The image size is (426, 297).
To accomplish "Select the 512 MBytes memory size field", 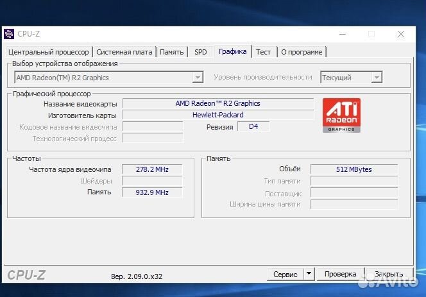I will [x=354, y=169].
